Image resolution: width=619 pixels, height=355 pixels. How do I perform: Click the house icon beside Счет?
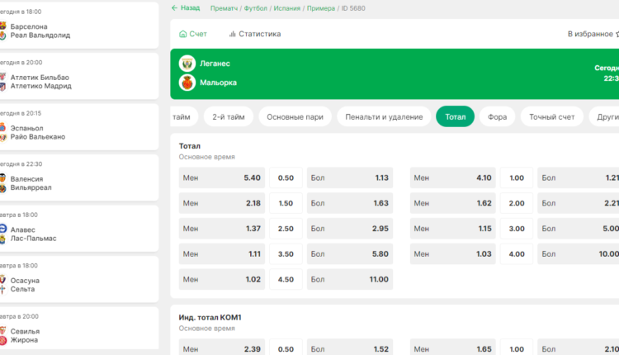tap(182, 34)
